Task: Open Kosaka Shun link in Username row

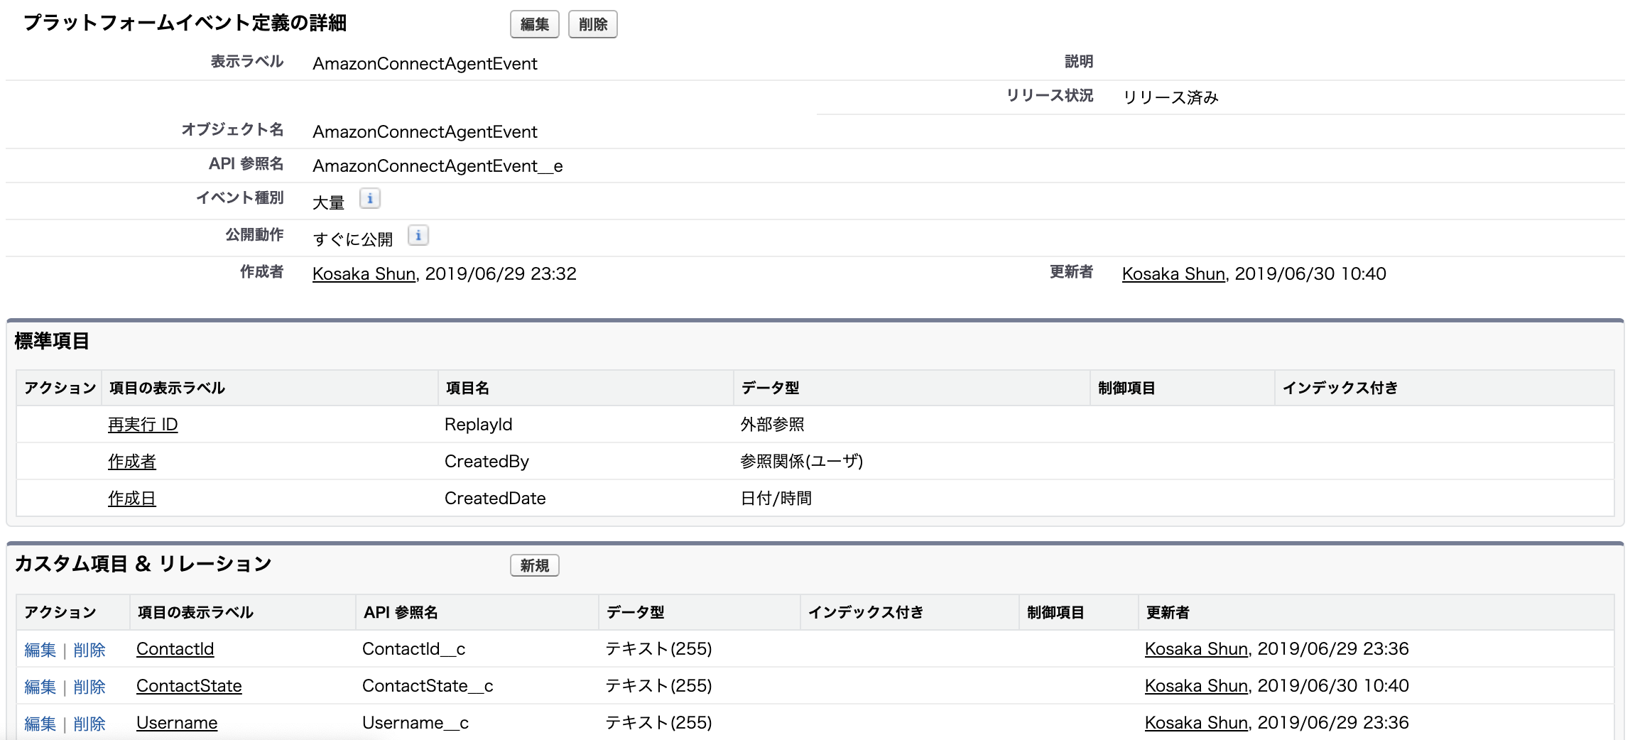Action: point(1197,722)
